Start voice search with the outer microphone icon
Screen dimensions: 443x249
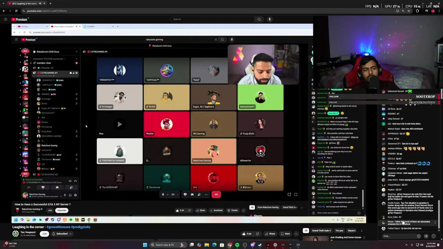(x=270, y=19)
